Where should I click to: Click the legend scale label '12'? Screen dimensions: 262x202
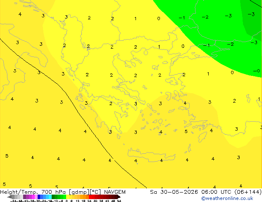click(x=77, y=201)
